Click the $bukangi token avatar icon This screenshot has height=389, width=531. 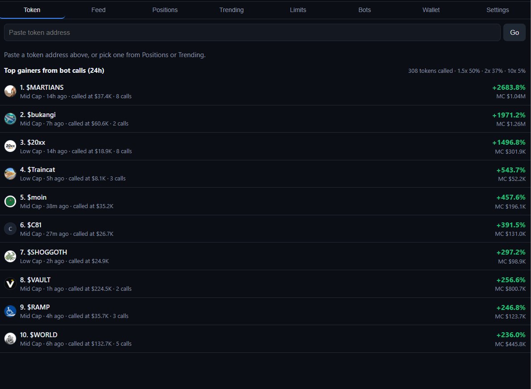10,119
